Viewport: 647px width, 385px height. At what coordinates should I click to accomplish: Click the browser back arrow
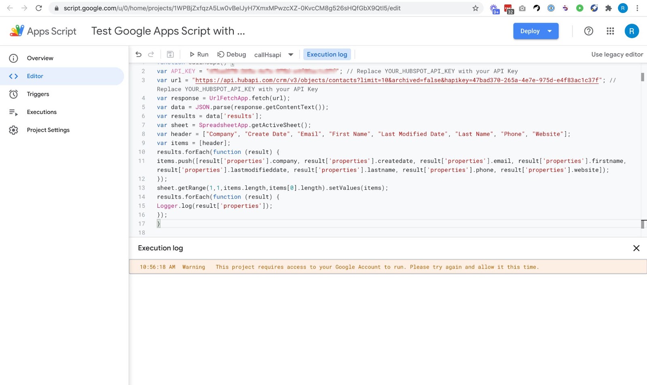pyautogui.click(x=10, y=8)
